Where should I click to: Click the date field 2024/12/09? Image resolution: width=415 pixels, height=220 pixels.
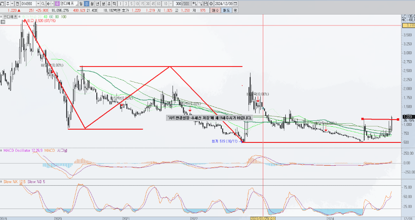click(x=223, y=4)
